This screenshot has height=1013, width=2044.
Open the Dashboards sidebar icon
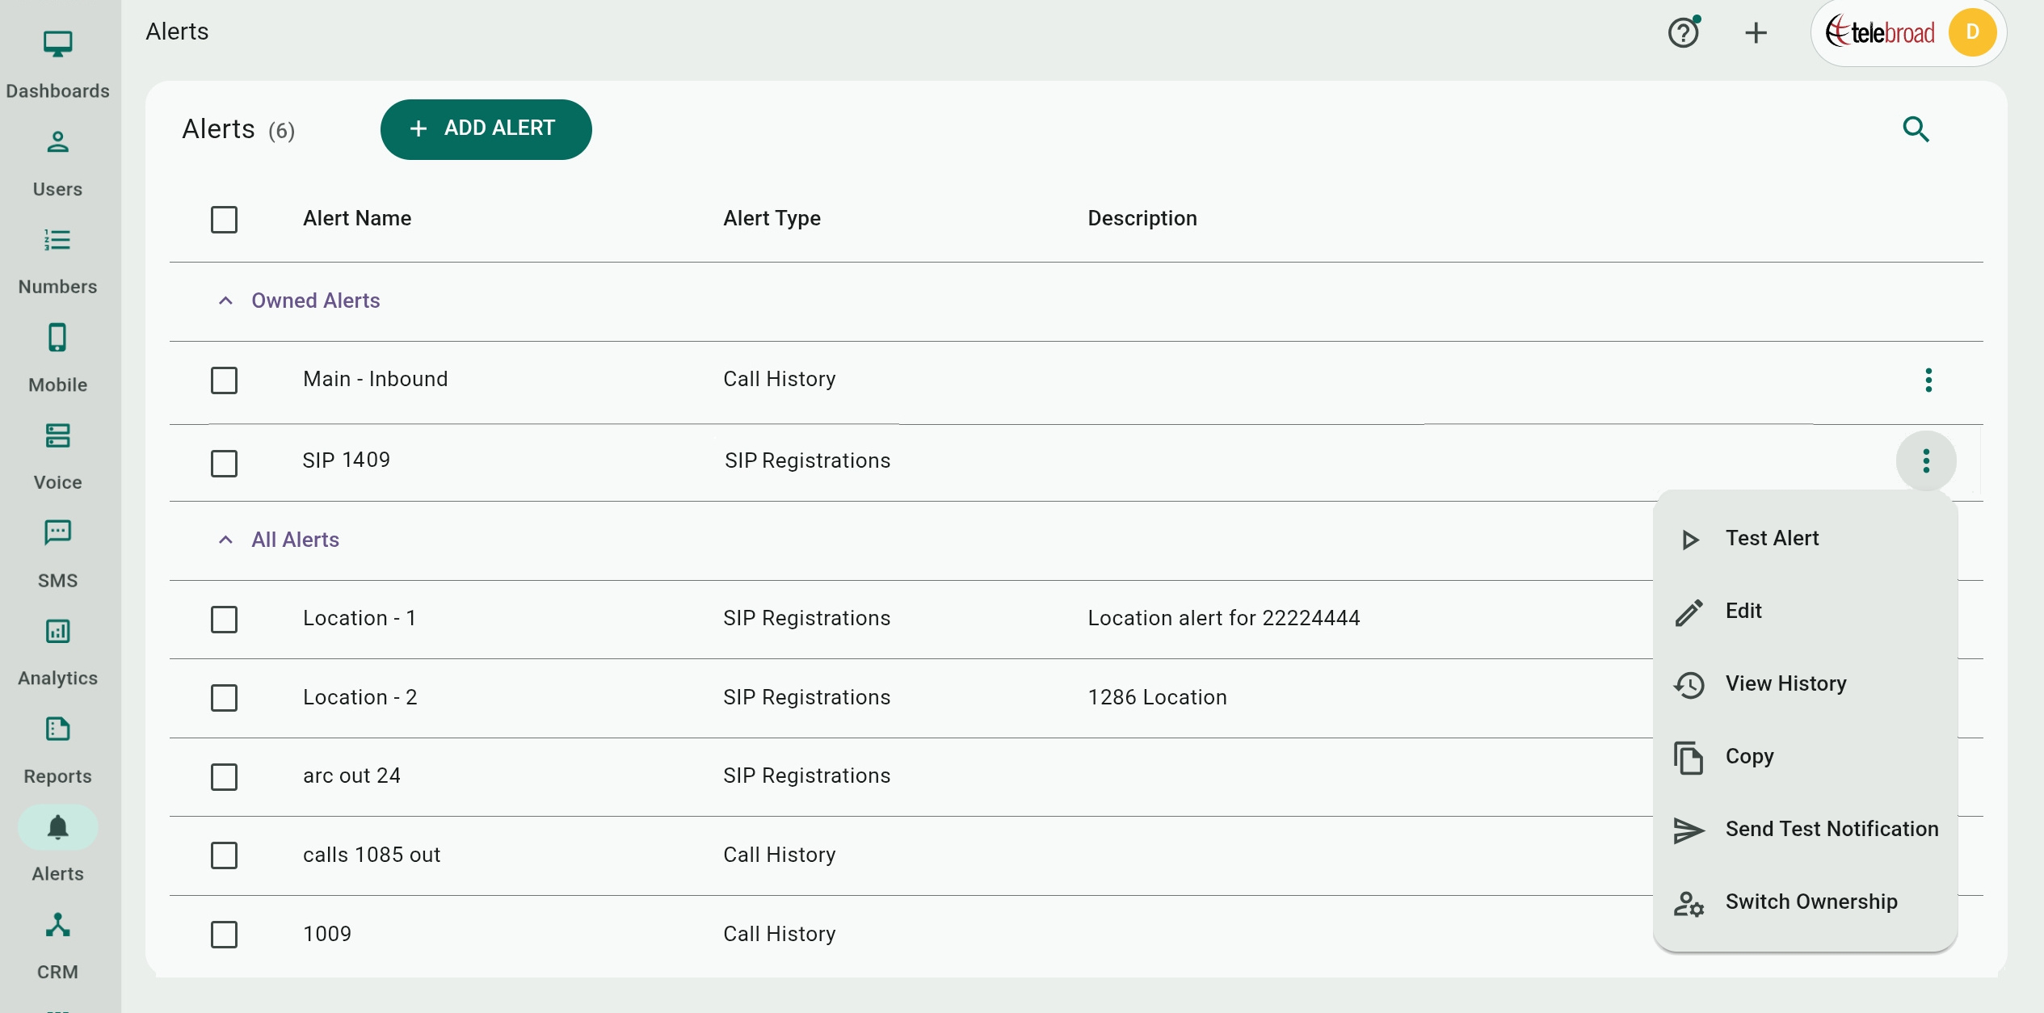57,44
